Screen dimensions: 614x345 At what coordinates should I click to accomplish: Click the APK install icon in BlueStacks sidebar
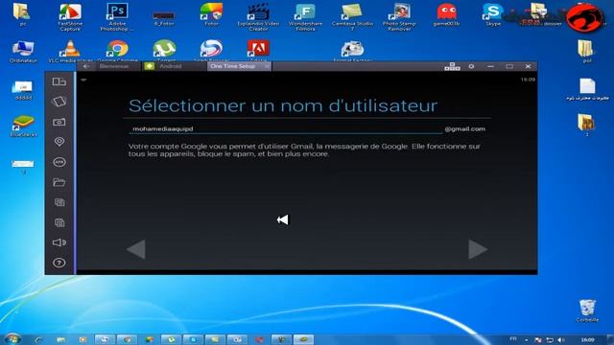[x=59, y=162]
